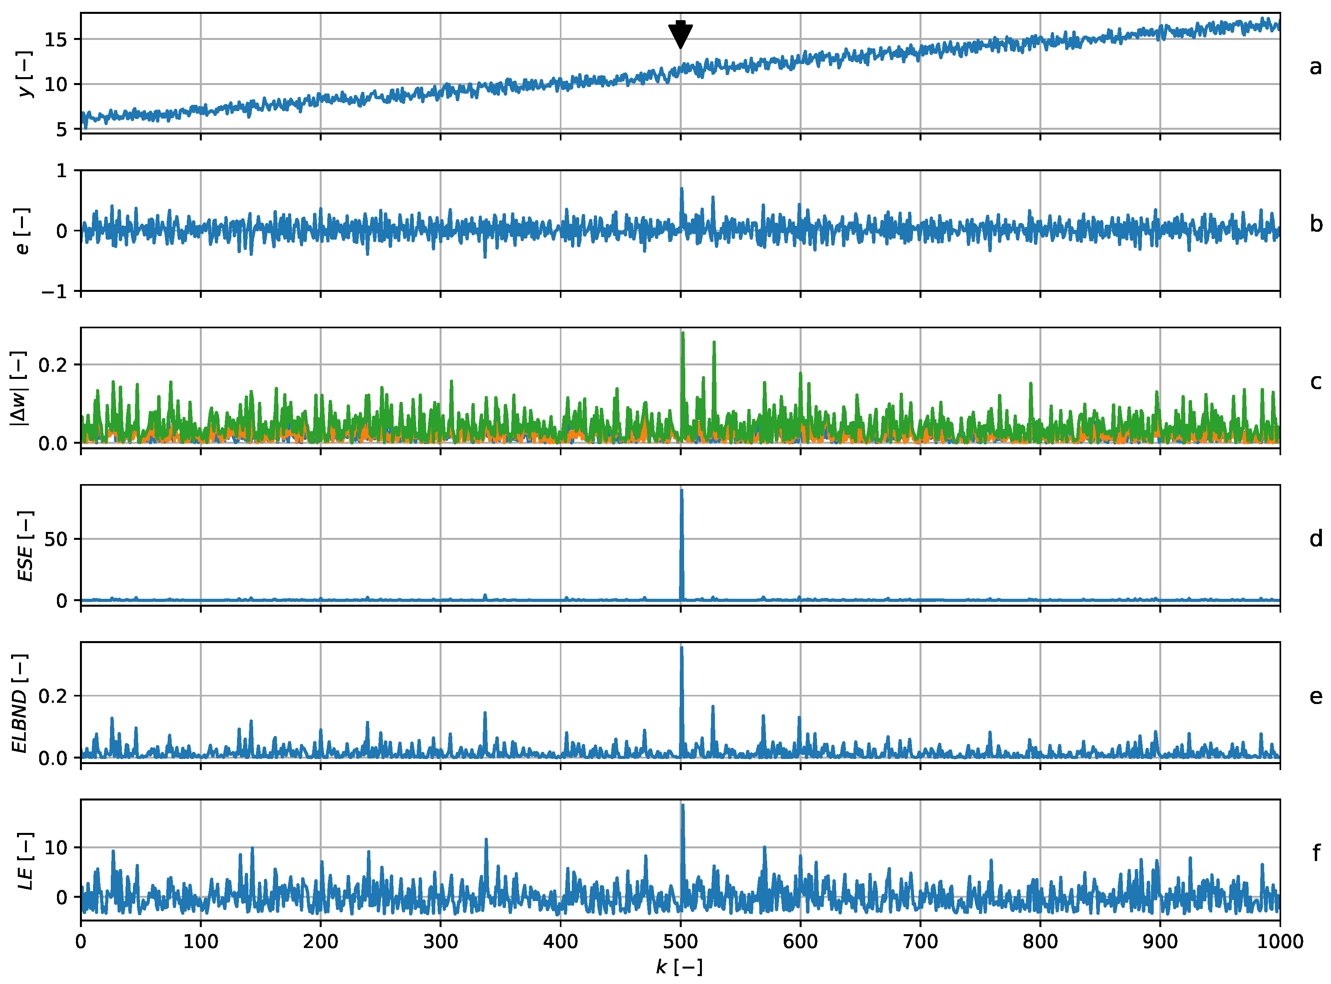The image size is (1331, 984).
Task: Click x-axis tick label "300"
Action: pos(440,942)
